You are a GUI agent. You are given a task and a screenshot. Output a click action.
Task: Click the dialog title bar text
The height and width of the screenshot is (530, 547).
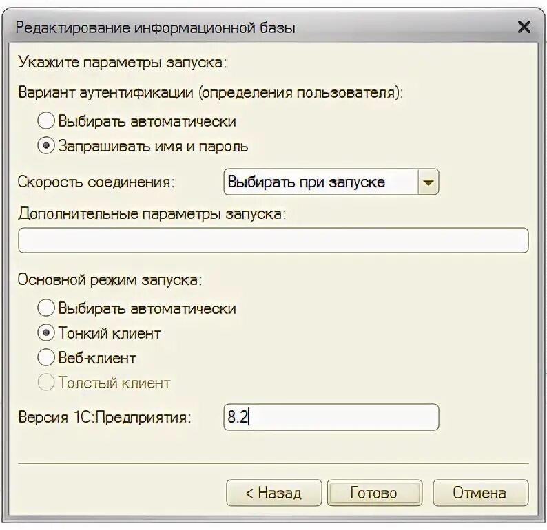[156, 28]
